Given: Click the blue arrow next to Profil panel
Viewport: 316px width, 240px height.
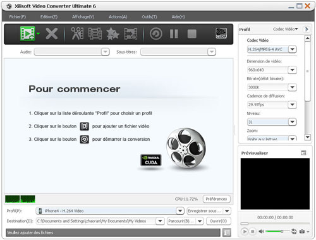Looking at the screenshot, I should click(307, 29).
